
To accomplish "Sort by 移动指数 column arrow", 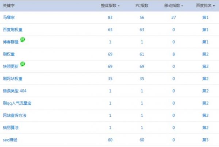I will tap(182, 6).
